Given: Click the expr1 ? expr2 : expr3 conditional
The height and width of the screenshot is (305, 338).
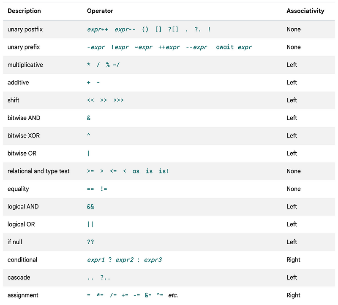Looking at the screenshot, I should pos(124,260).
